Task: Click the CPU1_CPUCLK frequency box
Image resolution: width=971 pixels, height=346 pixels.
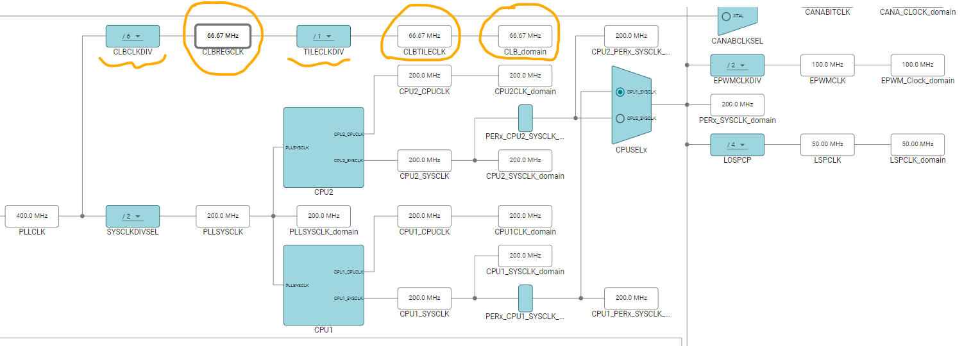Action: 425,216
